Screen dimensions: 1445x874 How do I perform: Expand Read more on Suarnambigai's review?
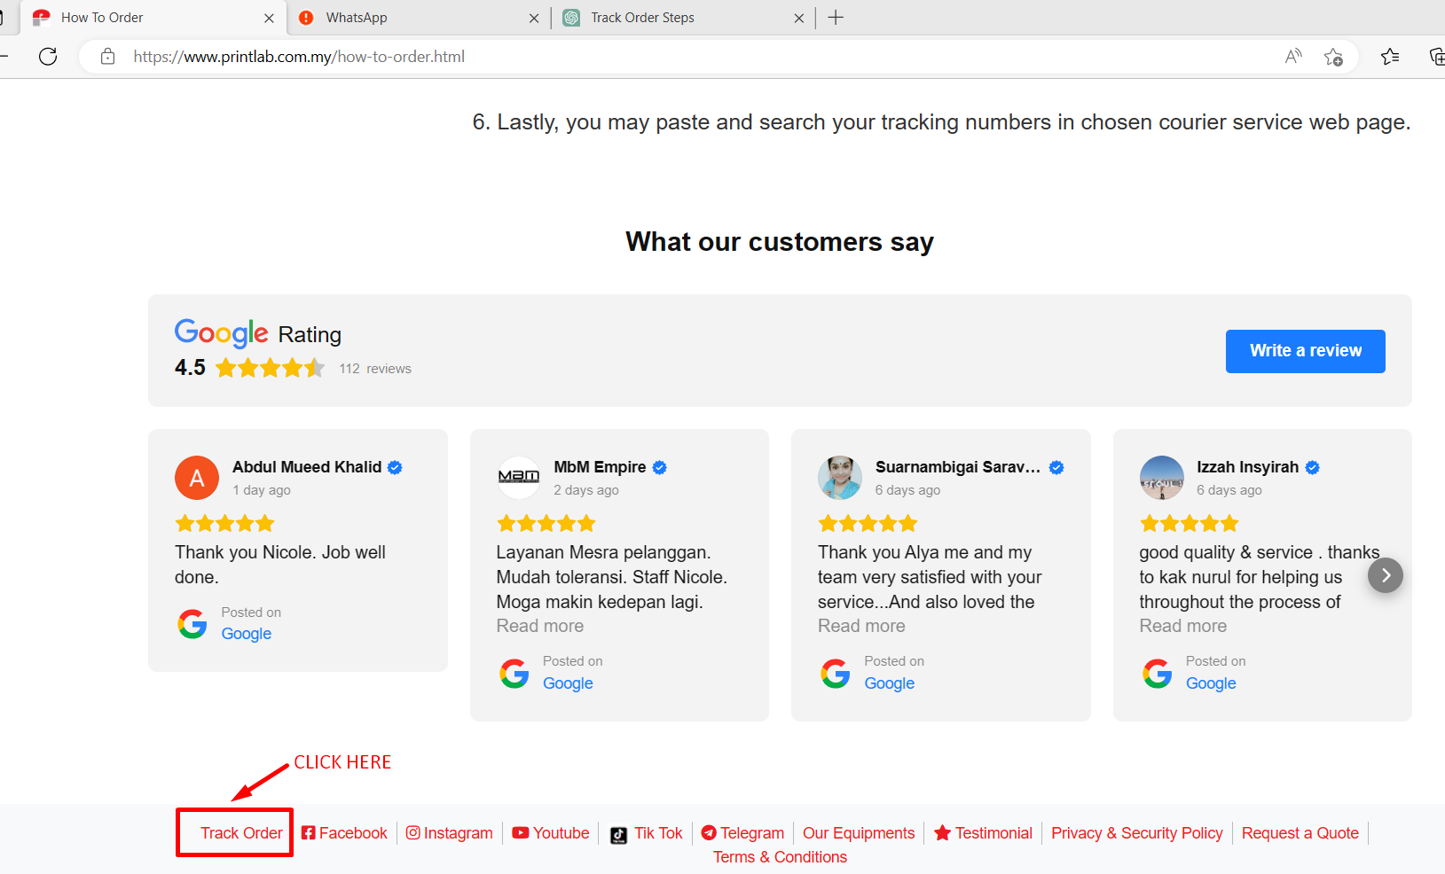point(861,626)
